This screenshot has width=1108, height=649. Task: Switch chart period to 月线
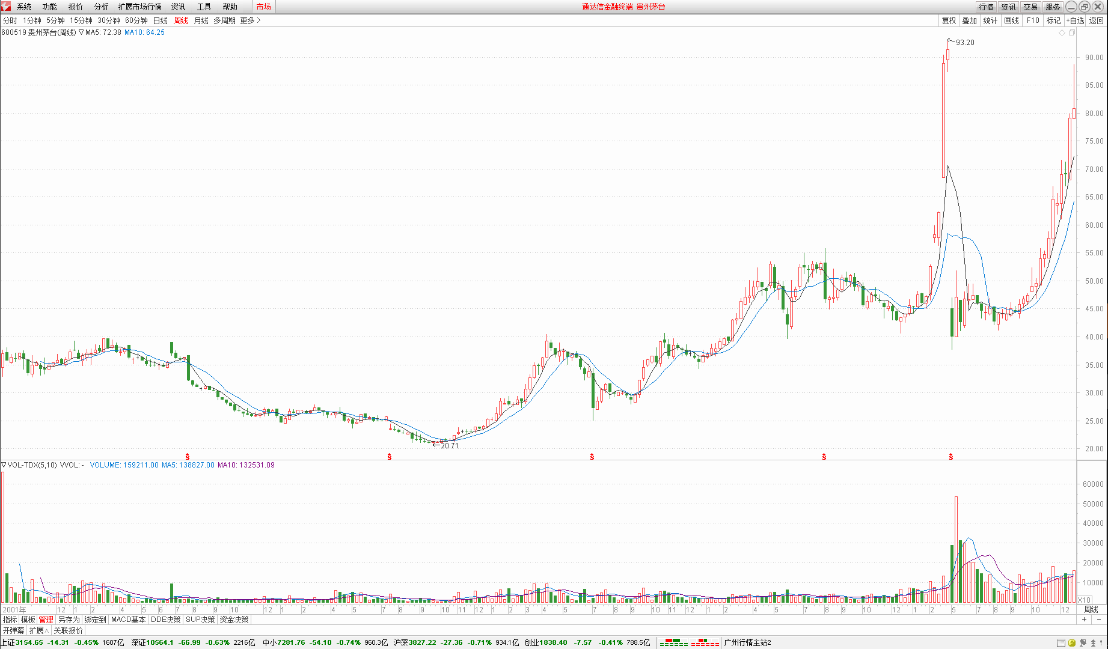(x=201, y=20)
